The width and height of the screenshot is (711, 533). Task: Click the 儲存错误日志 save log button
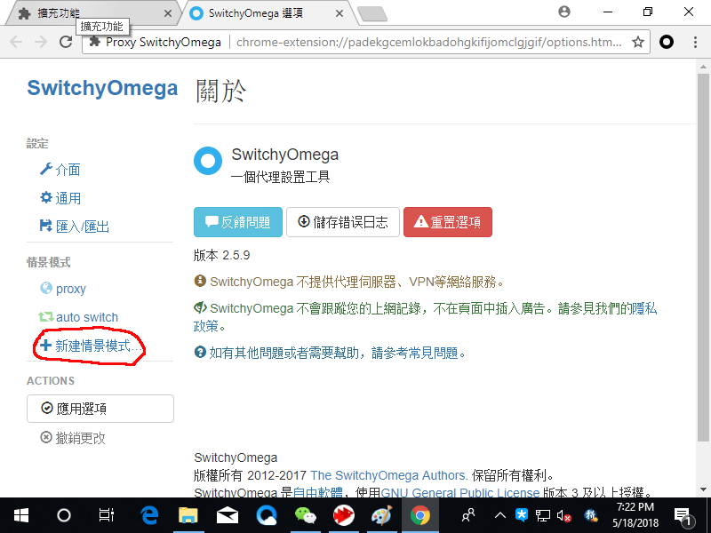[x=343, y=222]
